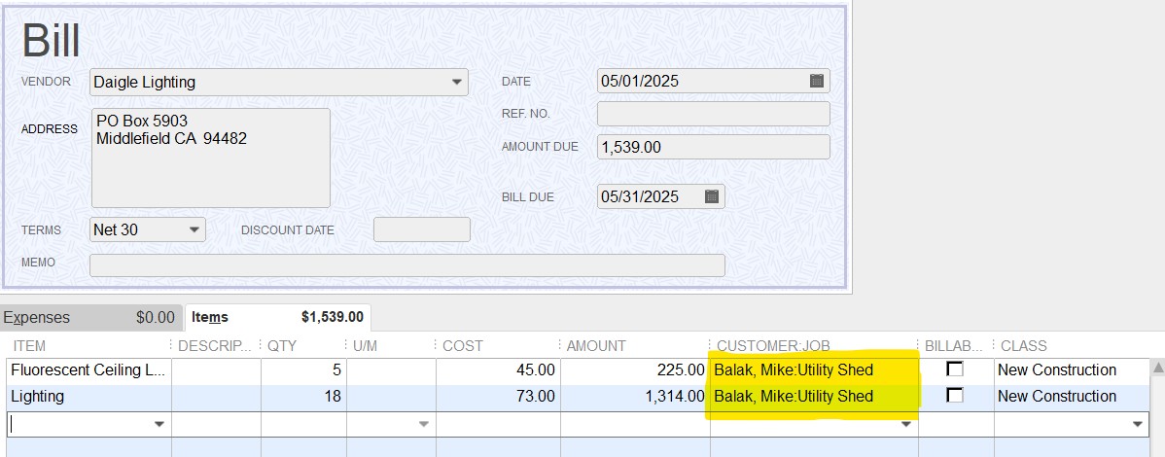This screenshot has height=457, width=1165.
Task: Click the CUSTOMER:JOB column header
Action: [x=773, y=345]
